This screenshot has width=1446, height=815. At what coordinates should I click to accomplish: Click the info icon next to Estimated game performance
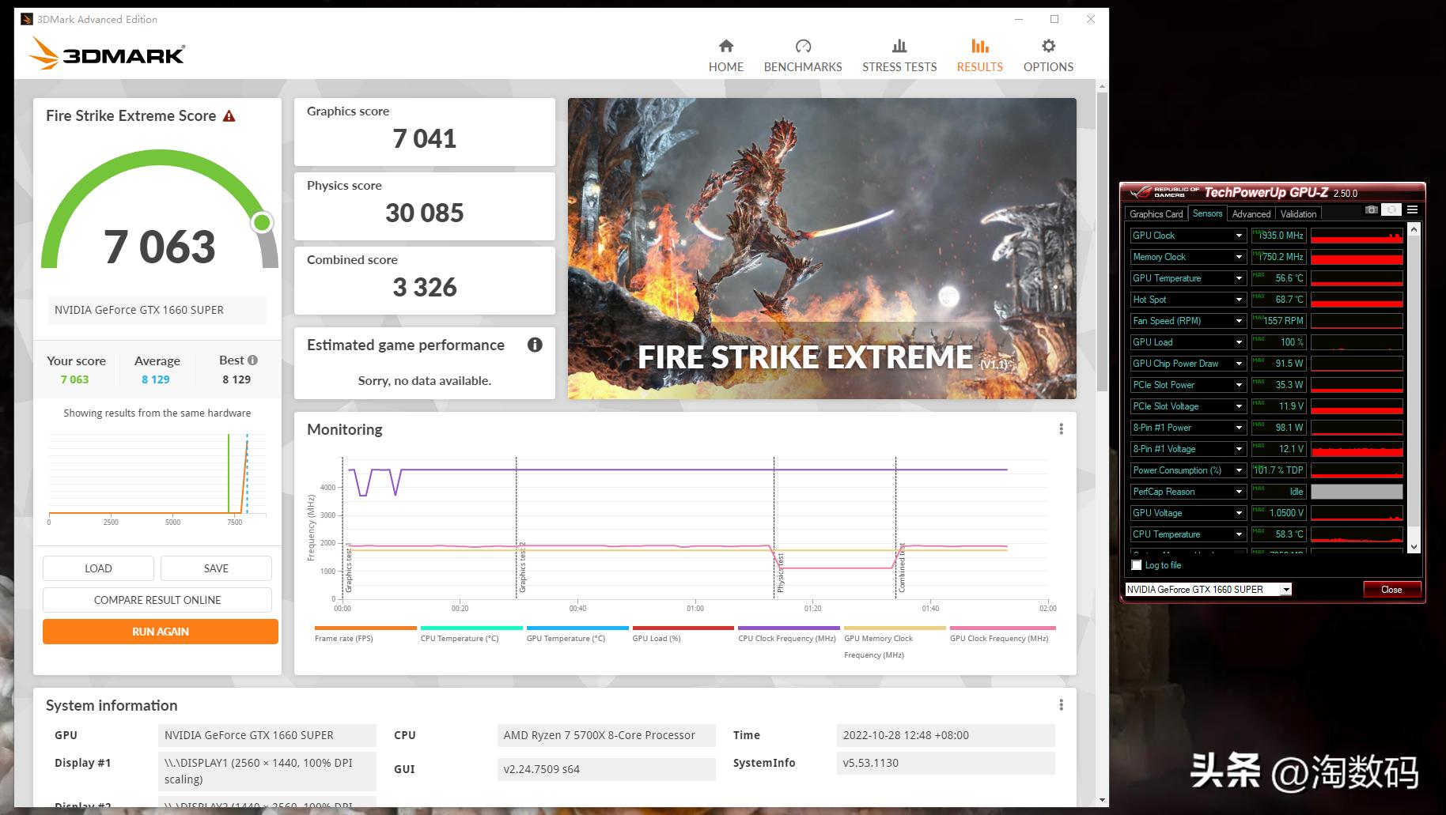[535, 345]
